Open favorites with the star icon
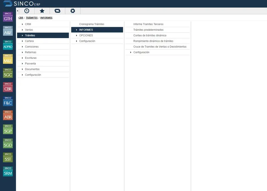 [x=42, y=11]
